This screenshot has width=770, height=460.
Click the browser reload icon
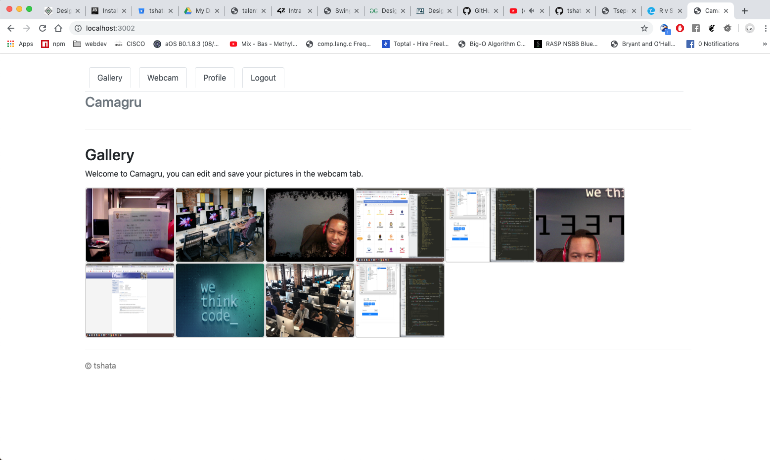click(43, 28)
